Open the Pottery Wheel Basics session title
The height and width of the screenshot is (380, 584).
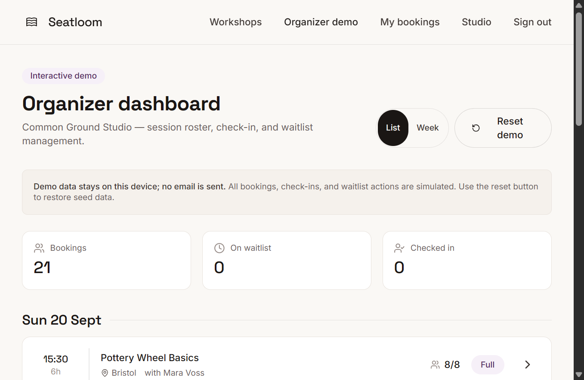(150, 358)
